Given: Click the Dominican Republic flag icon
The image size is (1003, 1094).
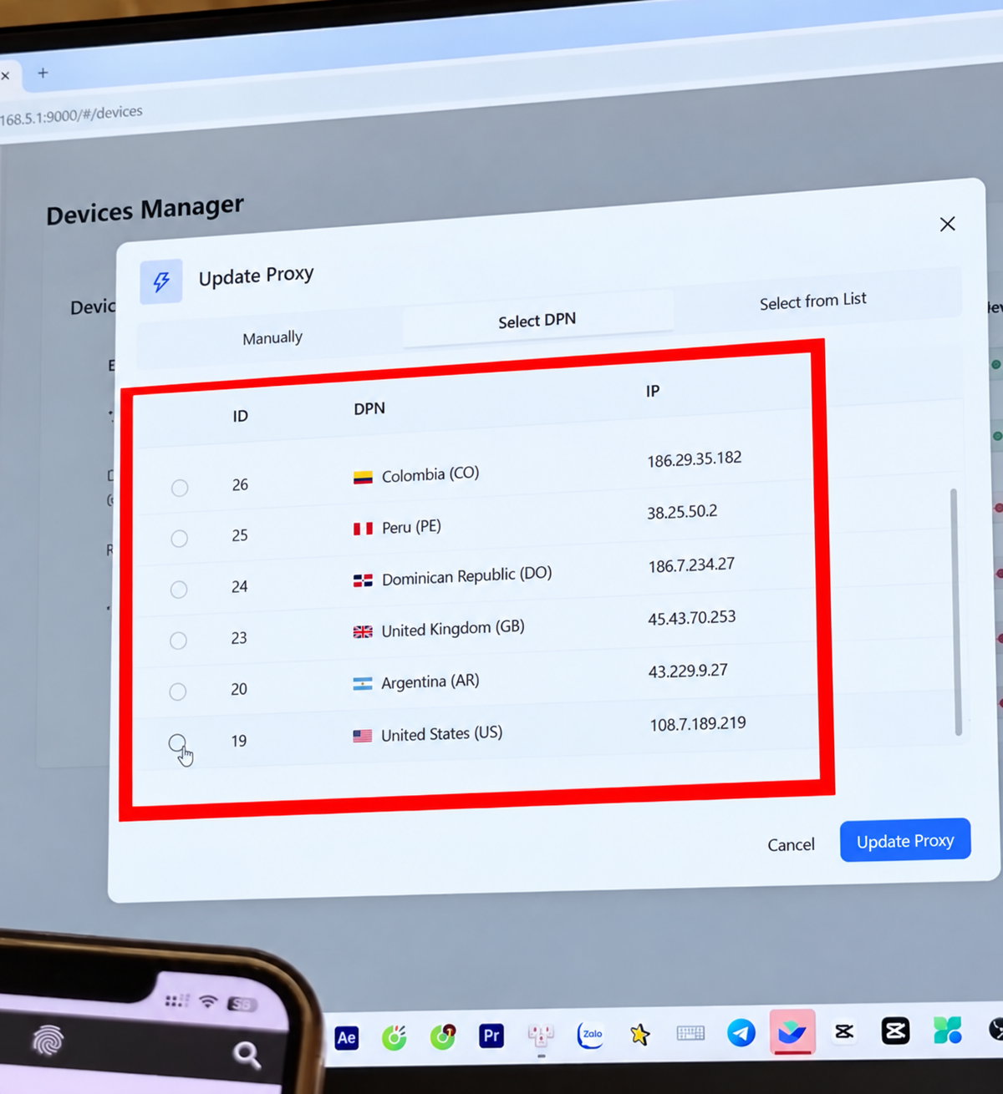Looking at the screenshot, I should (x=363, y=580).
